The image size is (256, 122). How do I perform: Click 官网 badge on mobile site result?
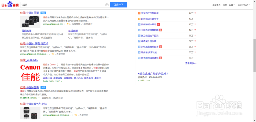[x=43, y=87]
